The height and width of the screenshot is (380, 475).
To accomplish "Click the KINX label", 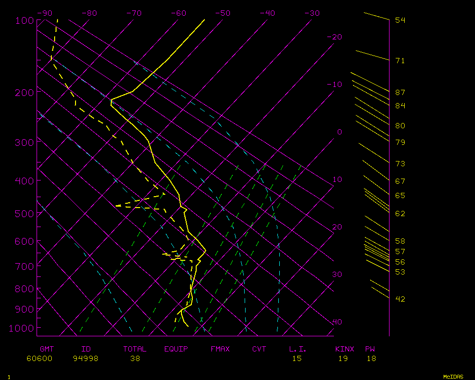I will click(x=344, y=349).
